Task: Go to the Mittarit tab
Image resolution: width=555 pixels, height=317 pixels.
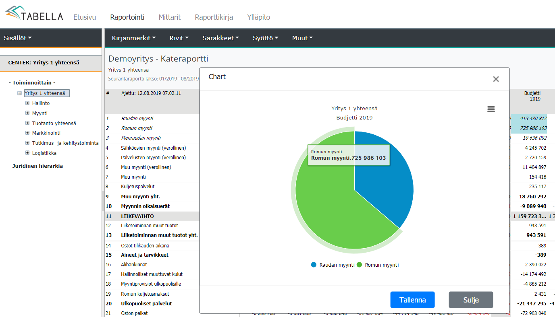Action: [170, 17]
